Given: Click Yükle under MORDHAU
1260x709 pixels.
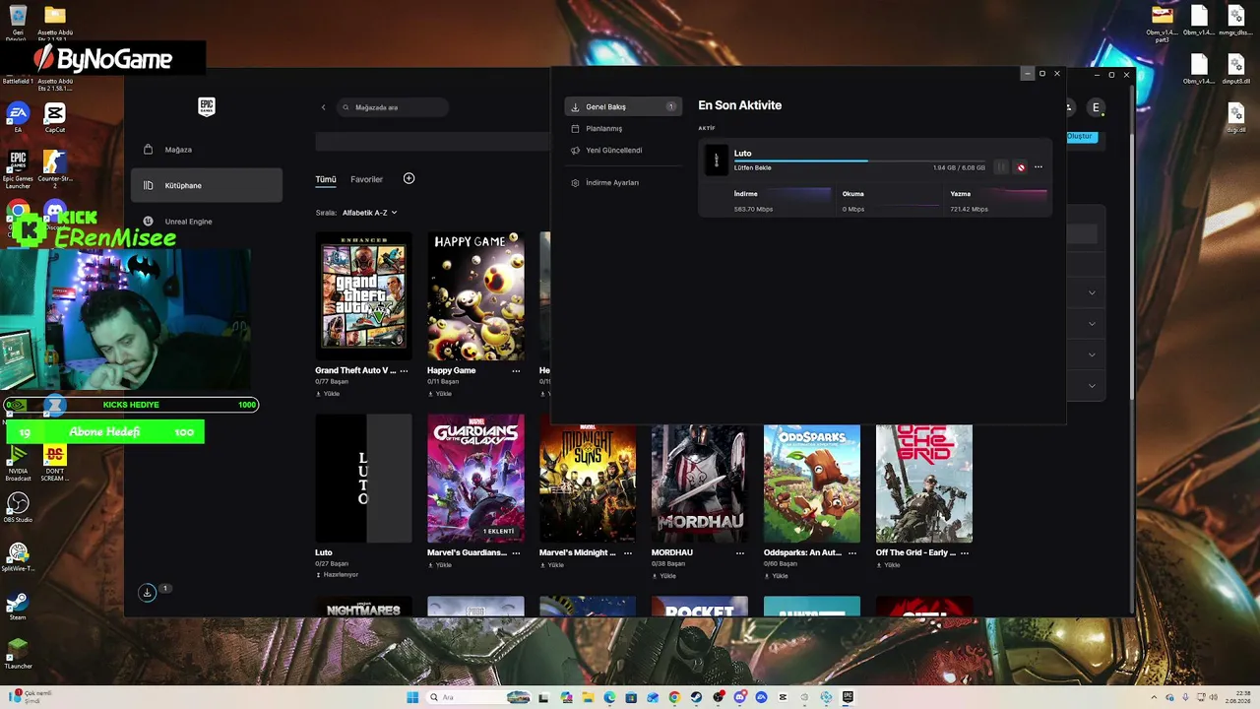Looking at the screenshot, I should click(x=664, y=576).
